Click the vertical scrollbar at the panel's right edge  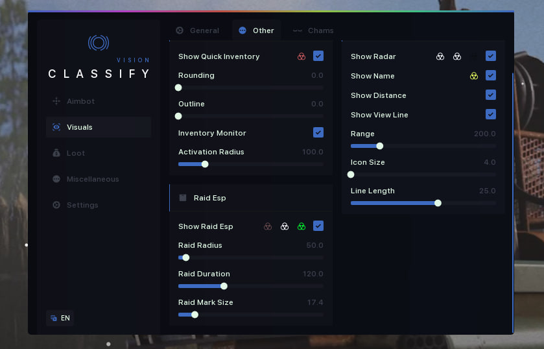(x=513, y=203)
